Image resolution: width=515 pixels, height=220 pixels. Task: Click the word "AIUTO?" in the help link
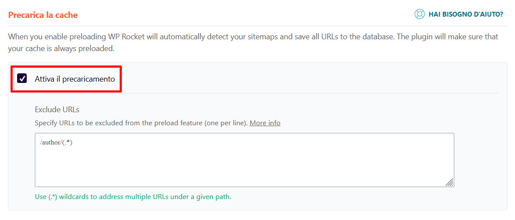point(491,14)
